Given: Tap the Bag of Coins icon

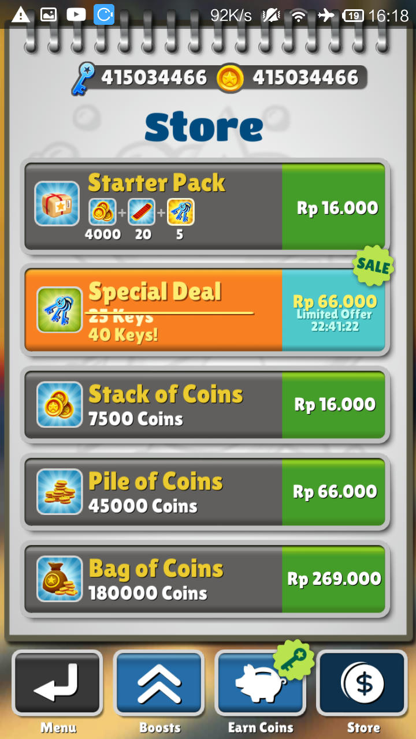Looking at the screenshot, I should pyautogui.click(x=60, y=578).
